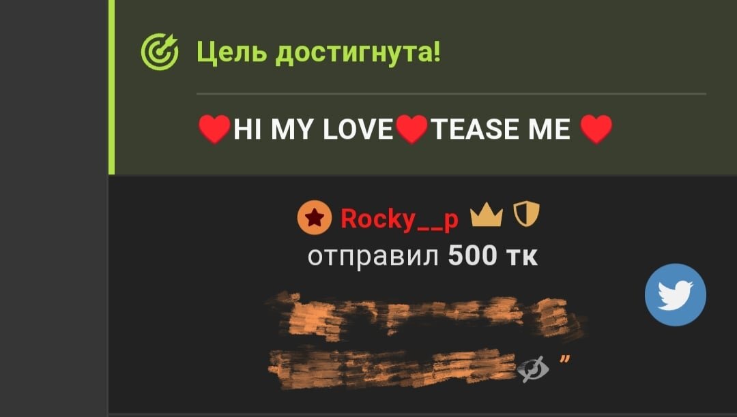Image resolution: width=737 pixels, height=417 pixels.
Task: Click the half-filled shield badge icon
Action: [526, 214]
